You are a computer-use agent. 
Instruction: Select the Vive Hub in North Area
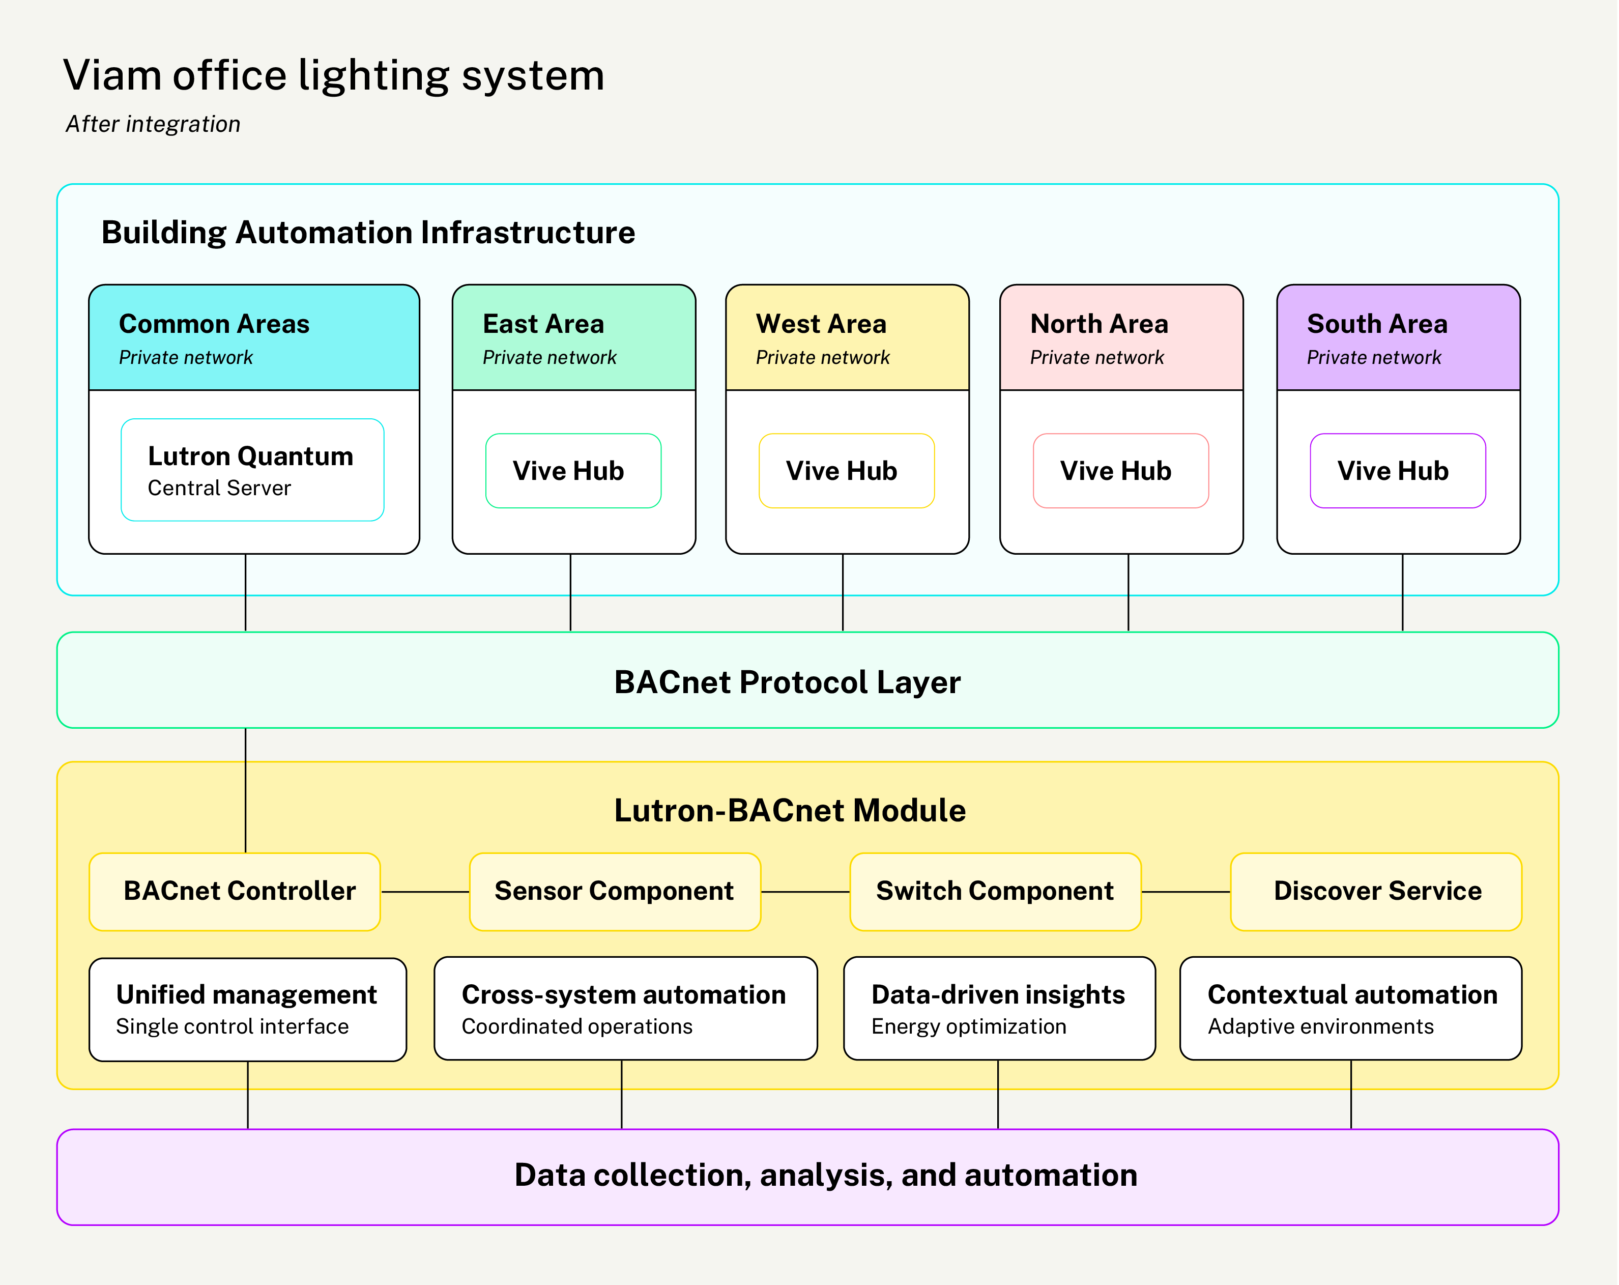[x=1121, y=471]
